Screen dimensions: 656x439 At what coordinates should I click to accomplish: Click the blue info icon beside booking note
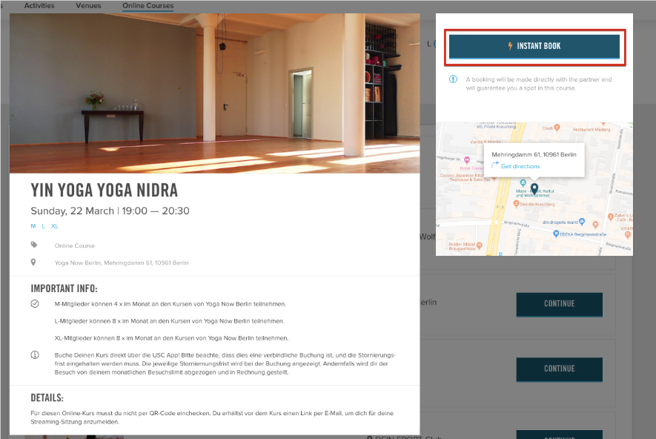coord(453,79)
